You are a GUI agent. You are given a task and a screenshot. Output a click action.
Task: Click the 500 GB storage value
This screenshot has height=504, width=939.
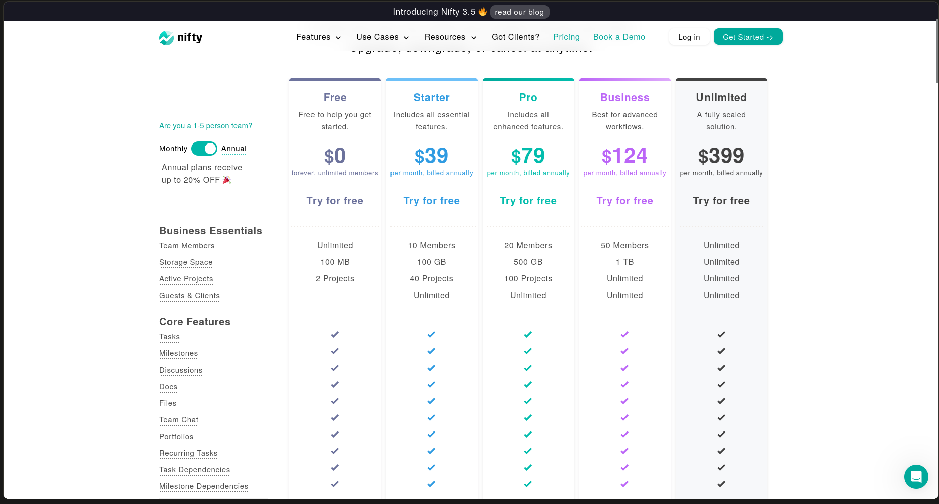pyautogui.click(x=528, y=262)
